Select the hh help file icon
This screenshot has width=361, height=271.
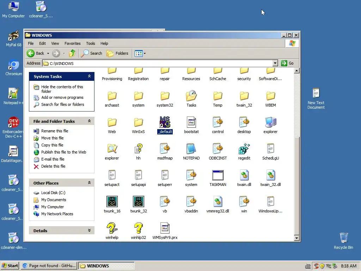[138, 149]
